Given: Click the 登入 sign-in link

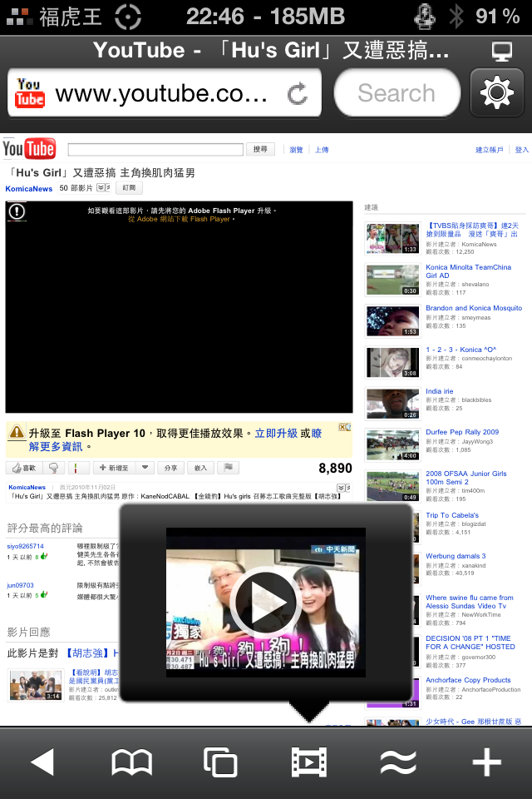Looking at the screenshot, I should [x=522, y=150].
